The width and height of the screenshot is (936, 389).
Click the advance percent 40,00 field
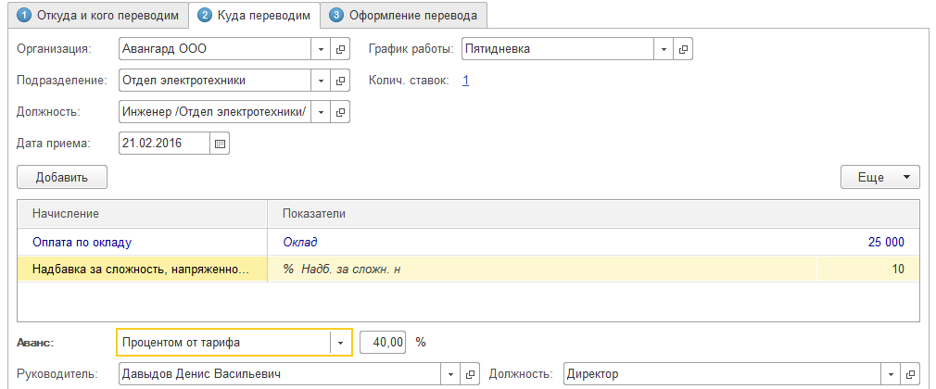point(384,343)
